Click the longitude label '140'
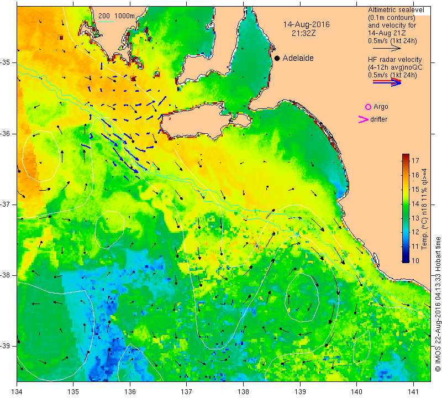 coord(356,392)
